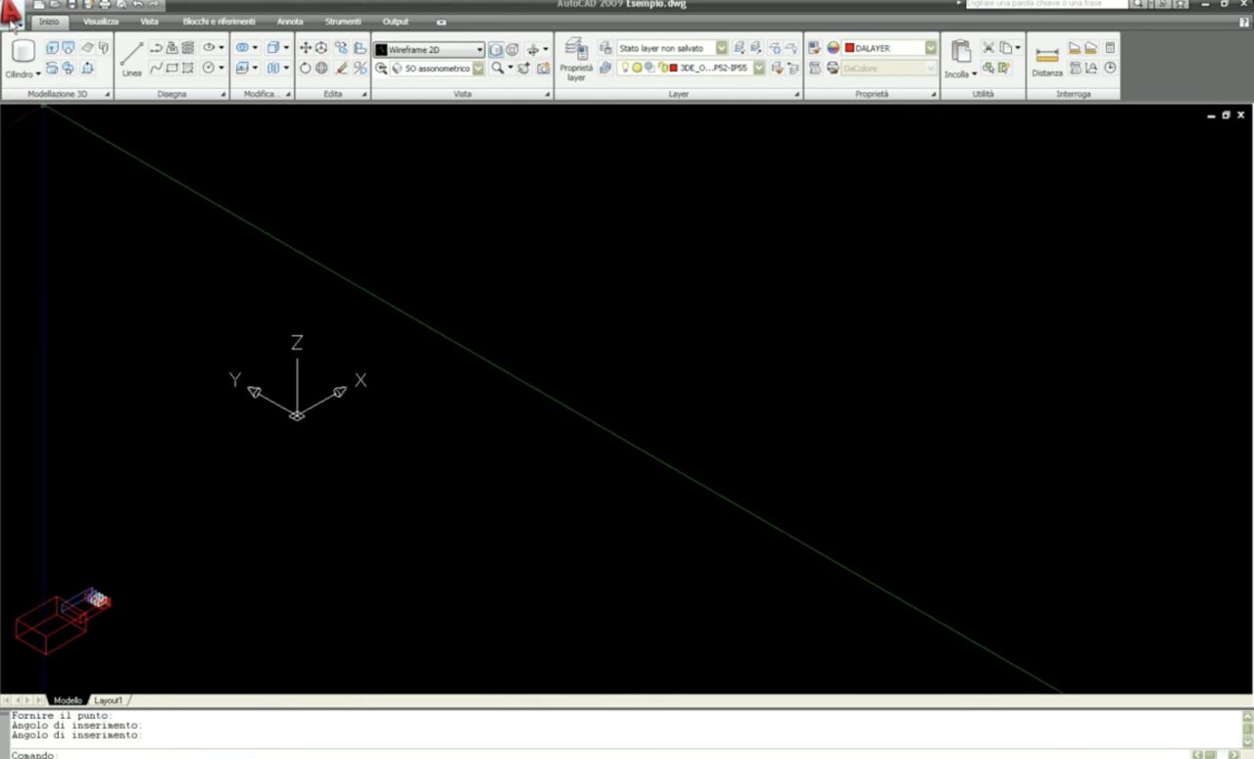Select the move tool in Edita panel
This screenshot has height=759, width=1254.
point(305,48)
